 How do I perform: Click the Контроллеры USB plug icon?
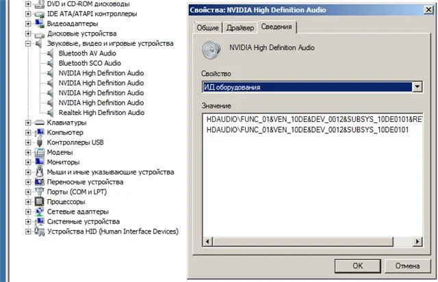click(40, 142)
